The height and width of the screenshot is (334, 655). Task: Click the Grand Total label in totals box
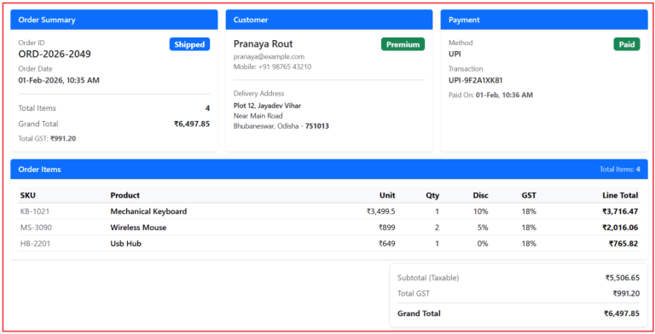point(419,314)
